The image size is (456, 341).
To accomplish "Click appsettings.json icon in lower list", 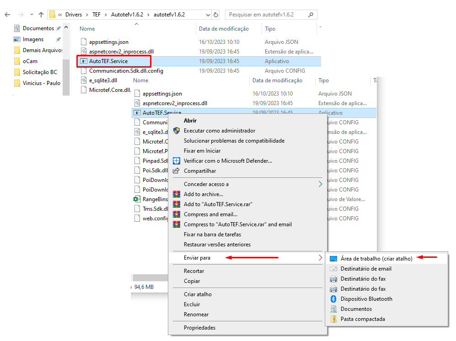I will pyautogui.click(x=137, y=94).
